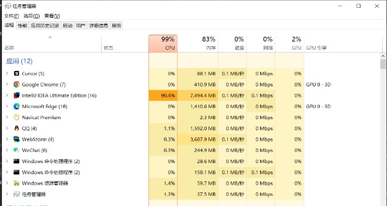387x206 pixels.
Task: Click the Task Manager title bar icon
Action: point(8,6)
